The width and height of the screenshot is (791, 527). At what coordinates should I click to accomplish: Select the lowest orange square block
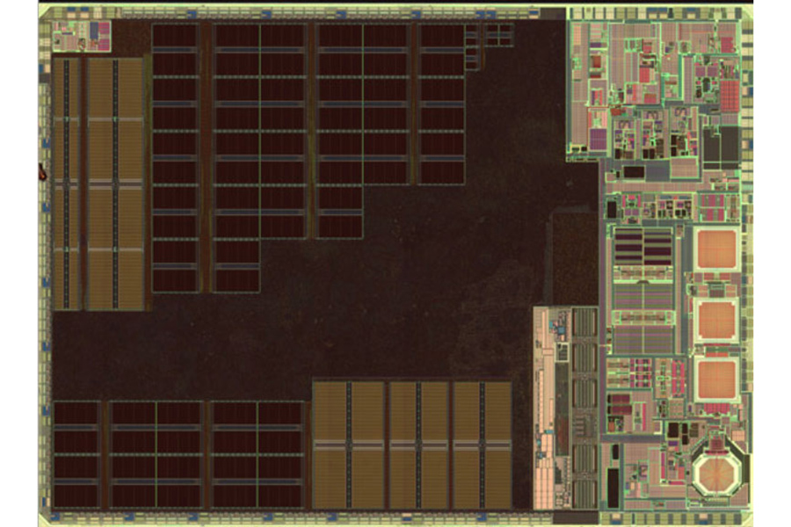tap(716, 379)
